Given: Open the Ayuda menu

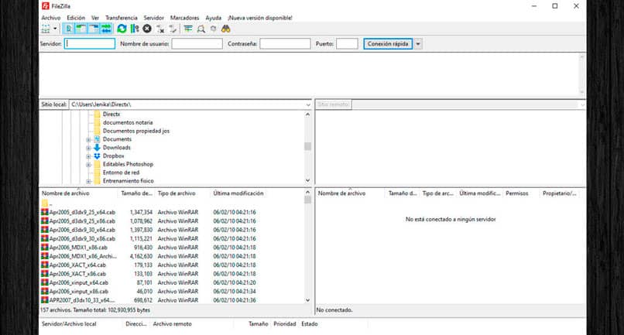Looking at the screenshot, I should (214, 18).
